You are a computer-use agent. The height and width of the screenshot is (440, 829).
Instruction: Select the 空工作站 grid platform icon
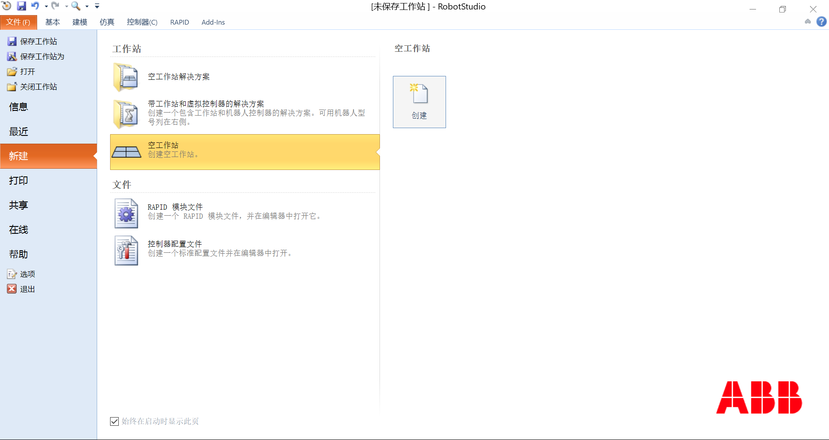127,152
